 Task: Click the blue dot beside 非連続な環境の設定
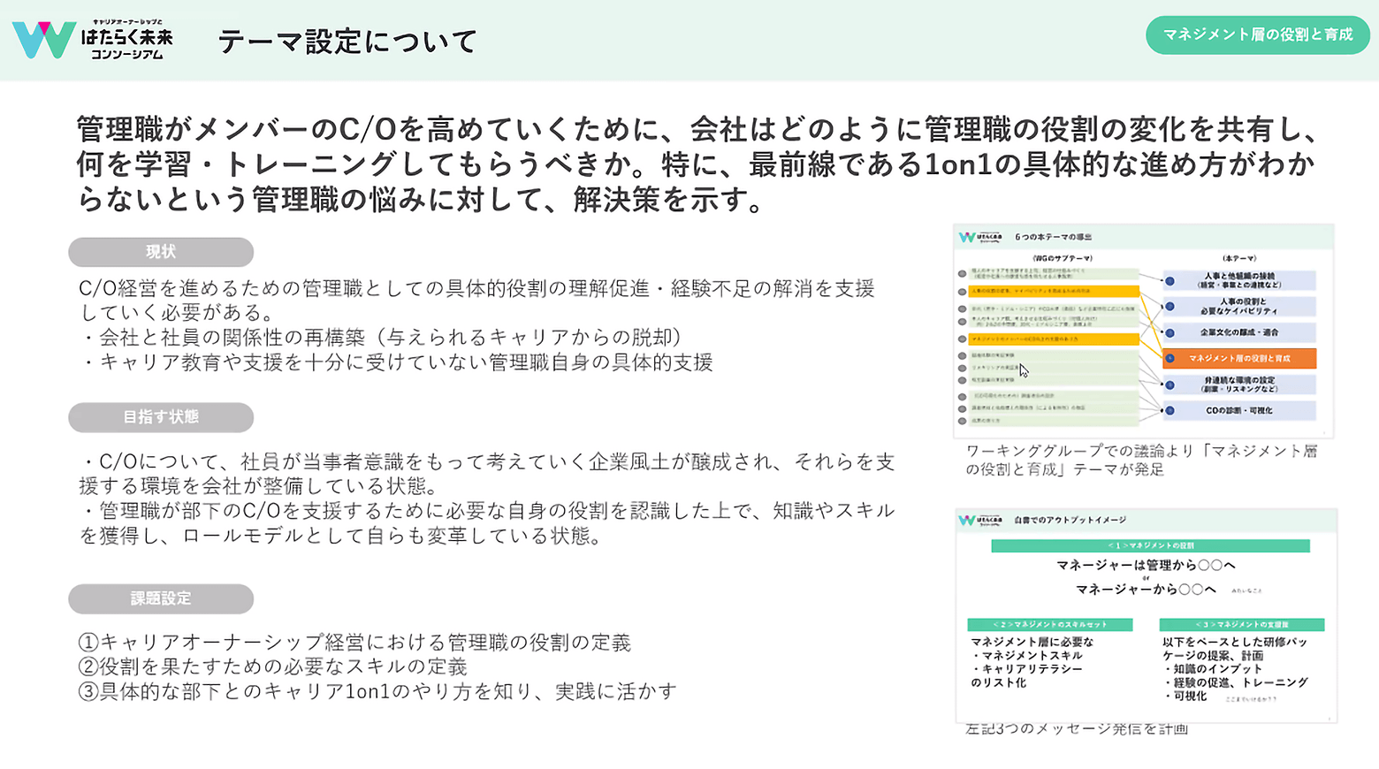pos(1169,384)
